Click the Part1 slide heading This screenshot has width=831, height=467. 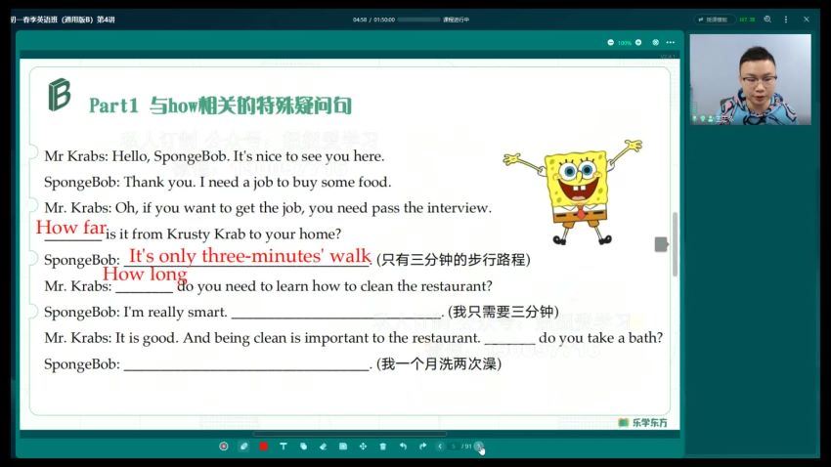pyautogui.click(x=220, y=106)
